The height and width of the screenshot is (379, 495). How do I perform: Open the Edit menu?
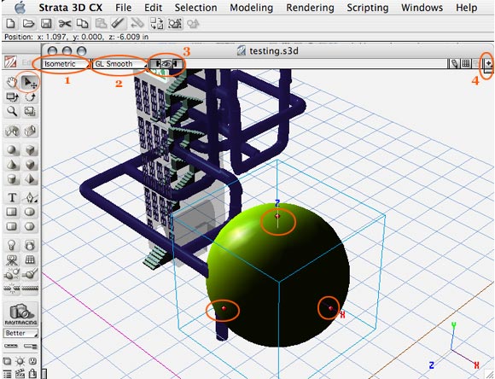pyautogui.click(x=153, y=8)
